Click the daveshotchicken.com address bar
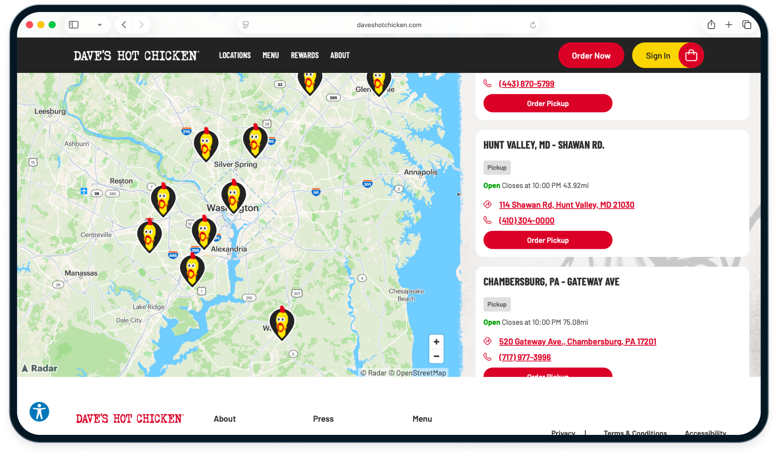 [x=388, y=24]
